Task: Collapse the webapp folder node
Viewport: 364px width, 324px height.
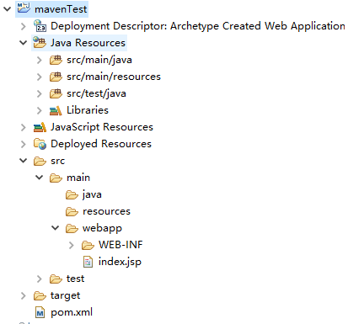Action: tap(56, 228)
